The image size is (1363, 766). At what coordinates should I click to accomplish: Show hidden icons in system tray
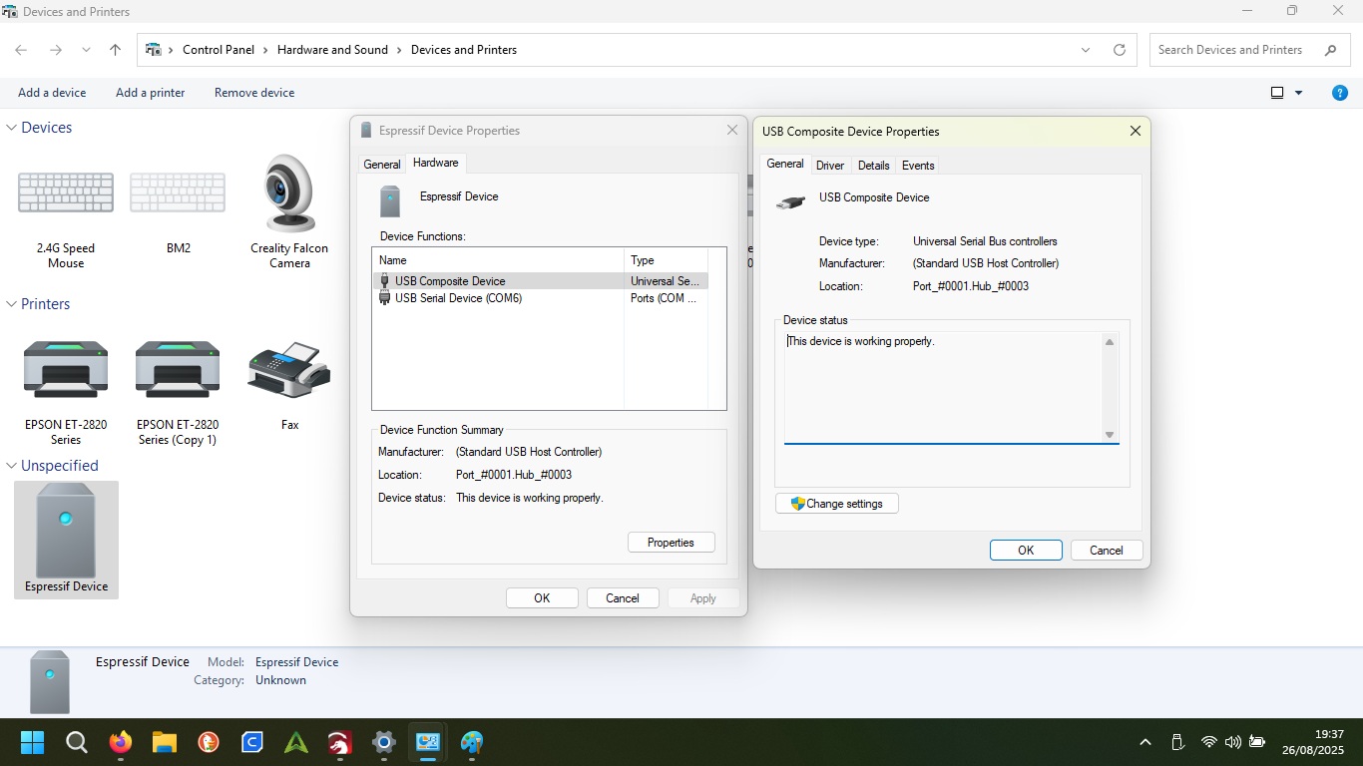coord(1145,742)
